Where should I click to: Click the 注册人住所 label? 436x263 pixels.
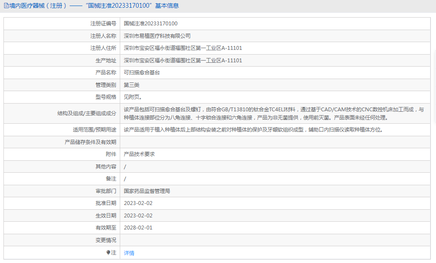coord(103,48)
